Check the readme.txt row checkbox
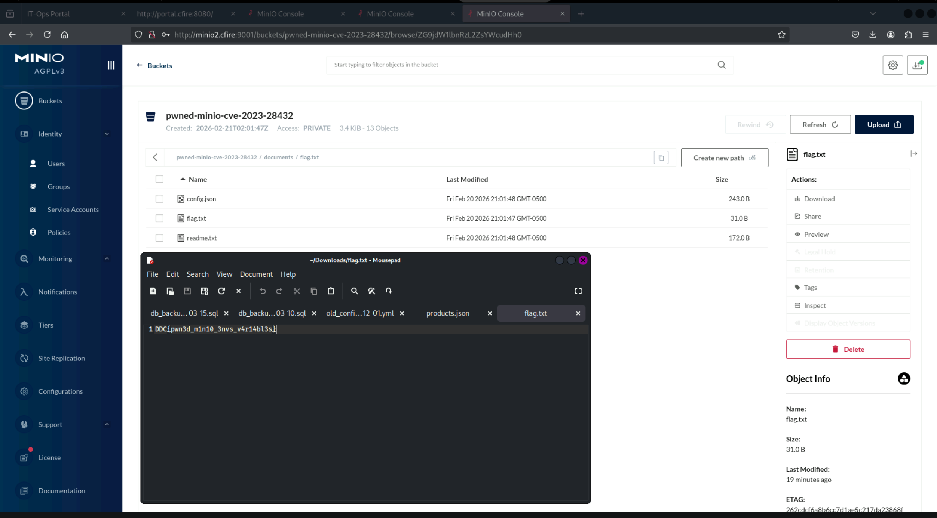 [159, 238]
